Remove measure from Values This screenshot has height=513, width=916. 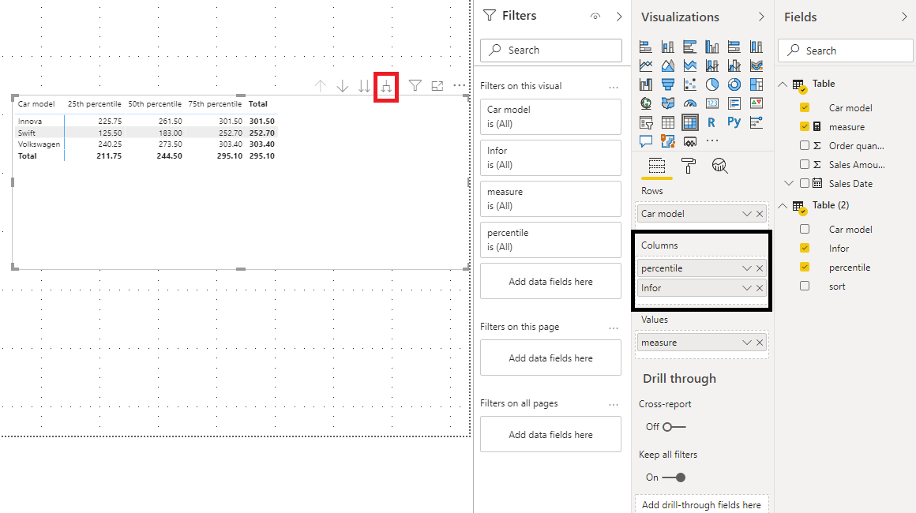(760, 343)
